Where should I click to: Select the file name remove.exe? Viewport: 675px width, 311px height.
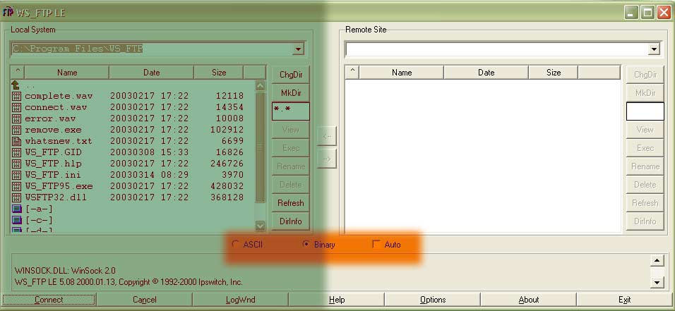click(53, 130)
